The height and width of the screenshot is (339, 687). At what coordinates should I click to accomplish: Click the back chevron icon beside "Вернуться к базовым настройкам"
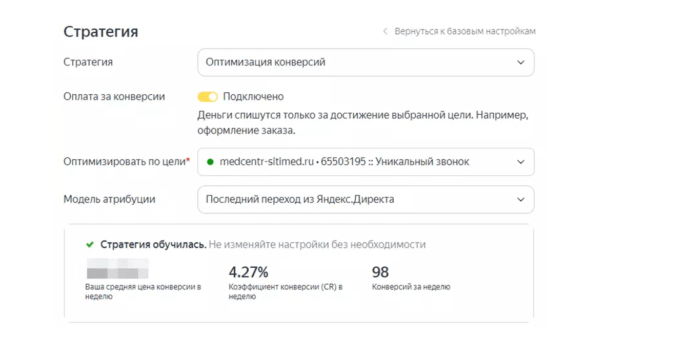pyautogui.click(x=385, y=32)
